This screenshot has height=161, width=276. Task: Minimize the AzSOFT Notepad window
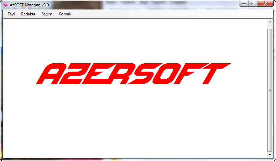[244, 4]
